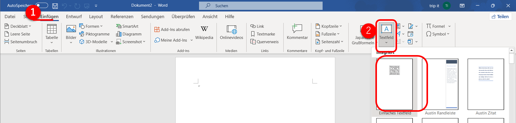The image size is (516, 123).
Task: Click the Textmarke bookmark icon
Action: tap(253, 34)
